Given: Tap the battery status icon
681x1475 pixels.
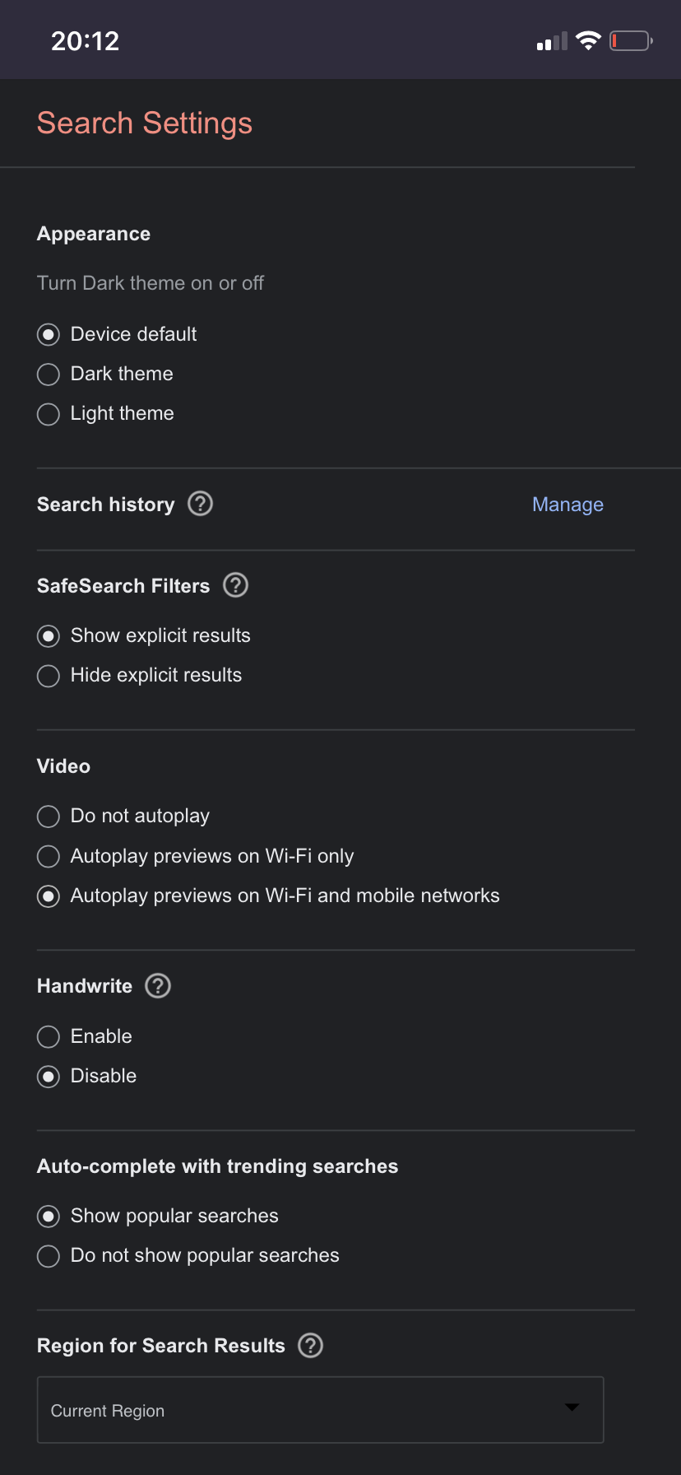Looking at the screenshot, I should (631, 40).
